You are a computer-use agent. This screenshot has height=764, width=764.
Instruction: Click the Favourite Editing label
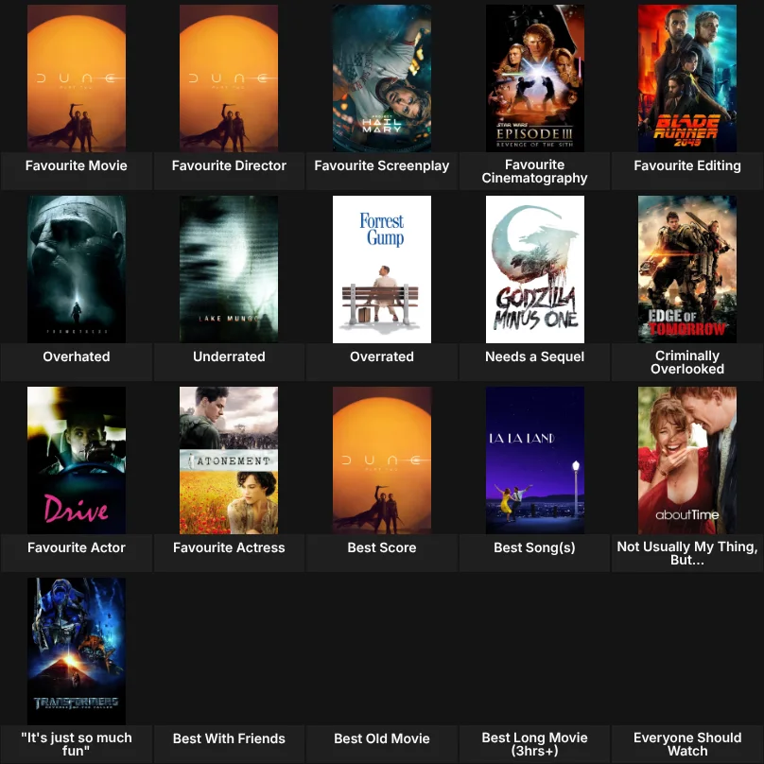click(687, 165)
